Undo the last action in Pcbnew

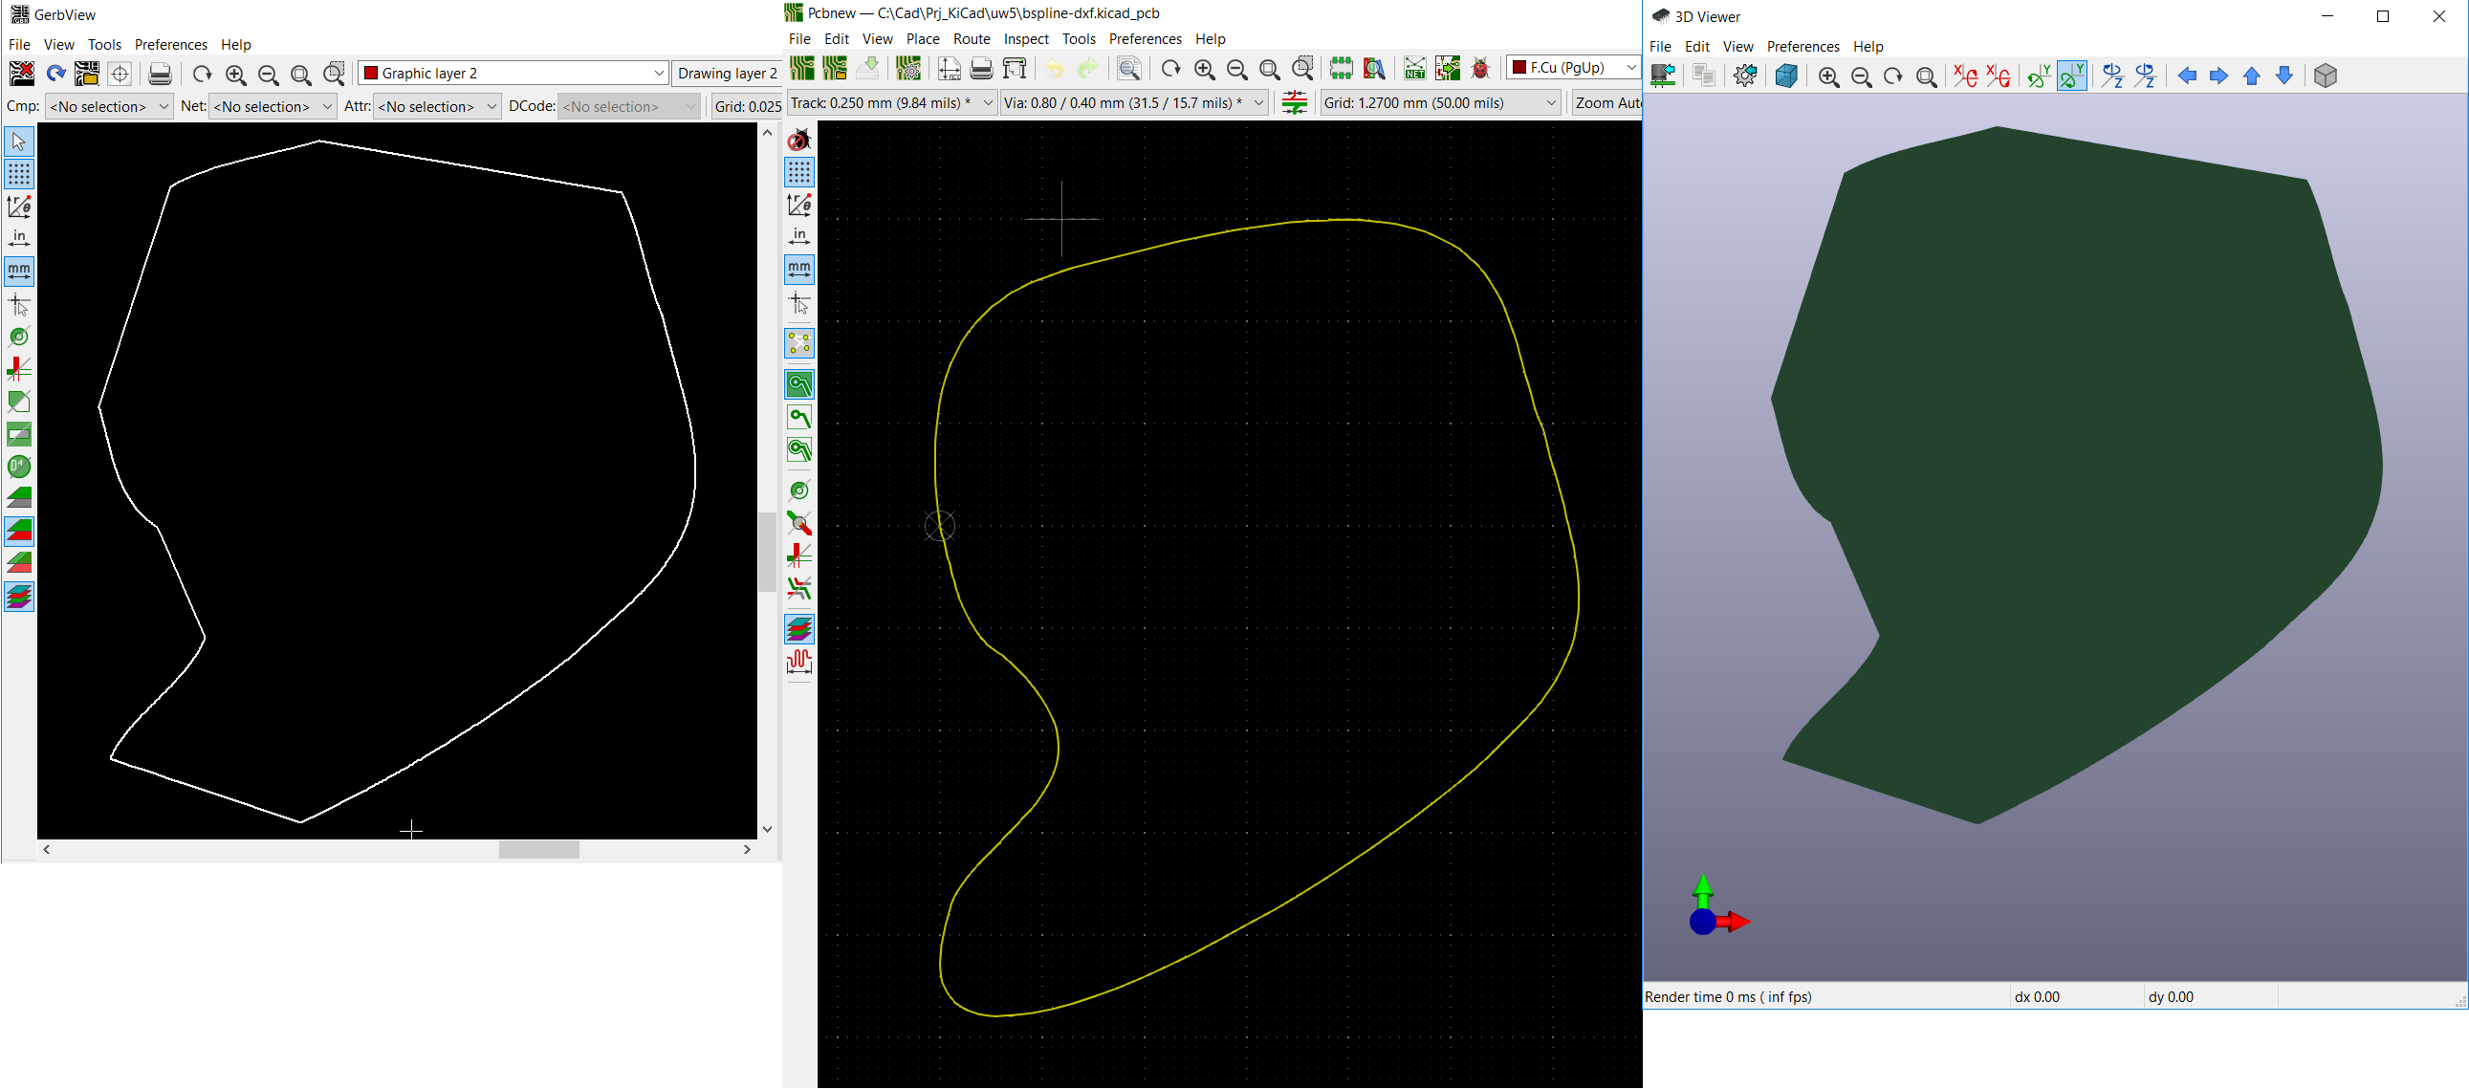tap(1053, 69)
